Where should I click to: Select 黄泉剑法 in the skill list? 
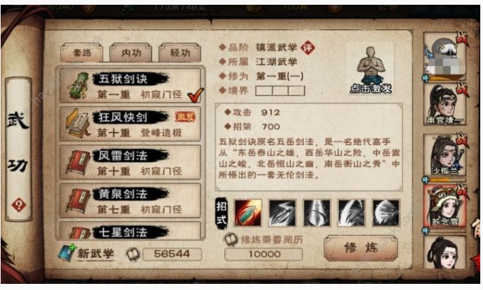pos(129,201)
